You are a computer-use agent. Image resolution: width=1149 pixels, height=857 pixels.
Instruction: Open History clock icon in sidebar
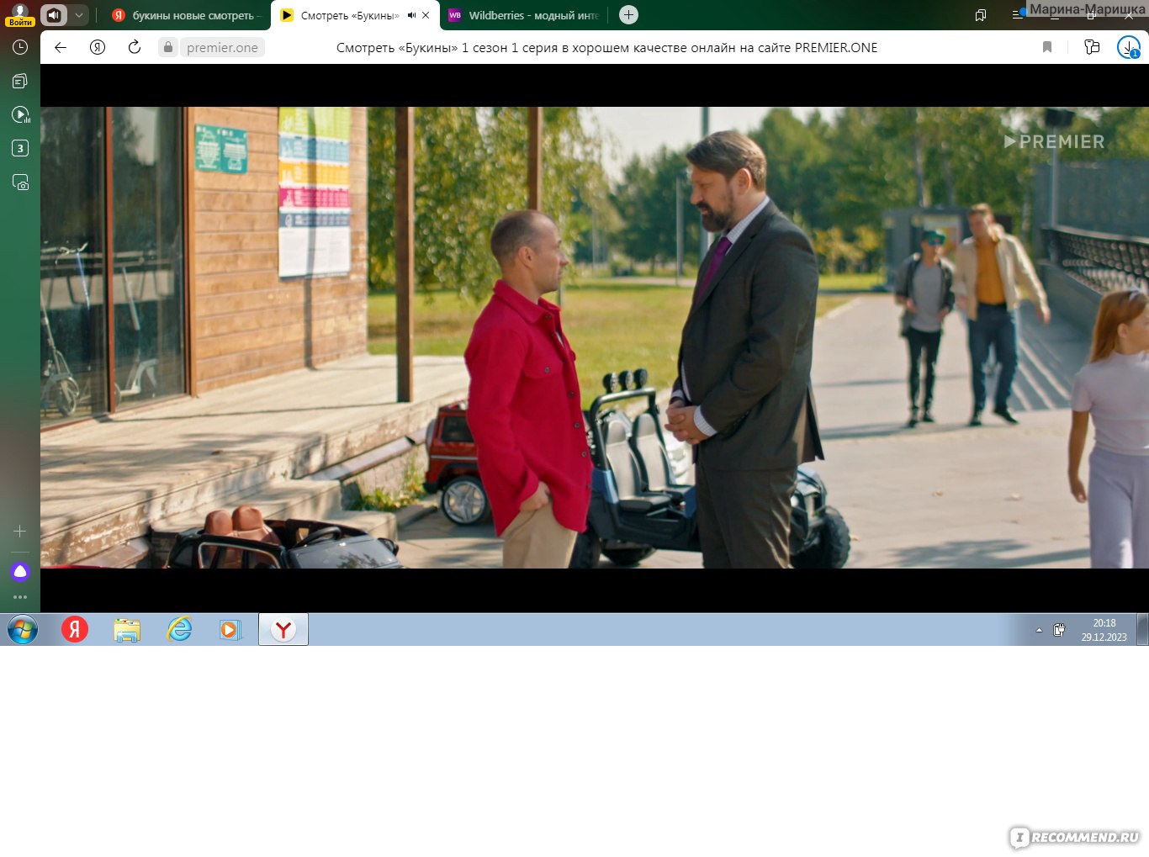[x=20, y=47]
